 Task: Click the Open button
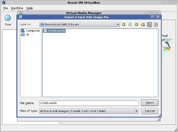pyautogui.click(x=150, y=103)
